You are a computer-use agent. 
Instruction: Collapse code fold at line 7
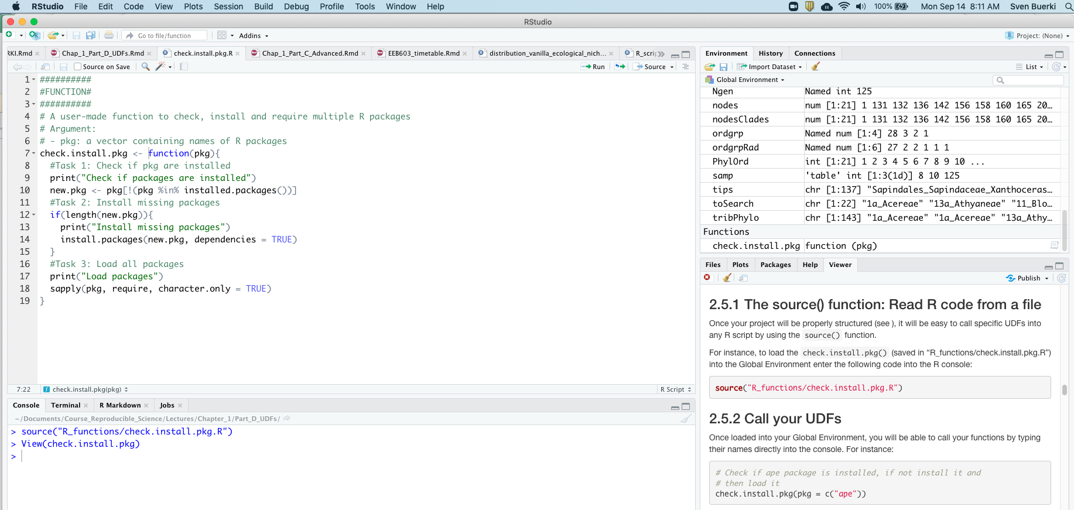pos(33,153)
